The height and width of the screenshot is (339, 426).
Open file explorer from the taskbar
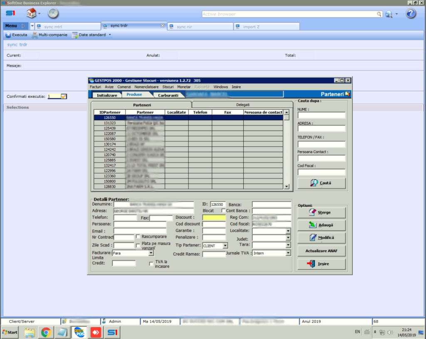point(30,332)
